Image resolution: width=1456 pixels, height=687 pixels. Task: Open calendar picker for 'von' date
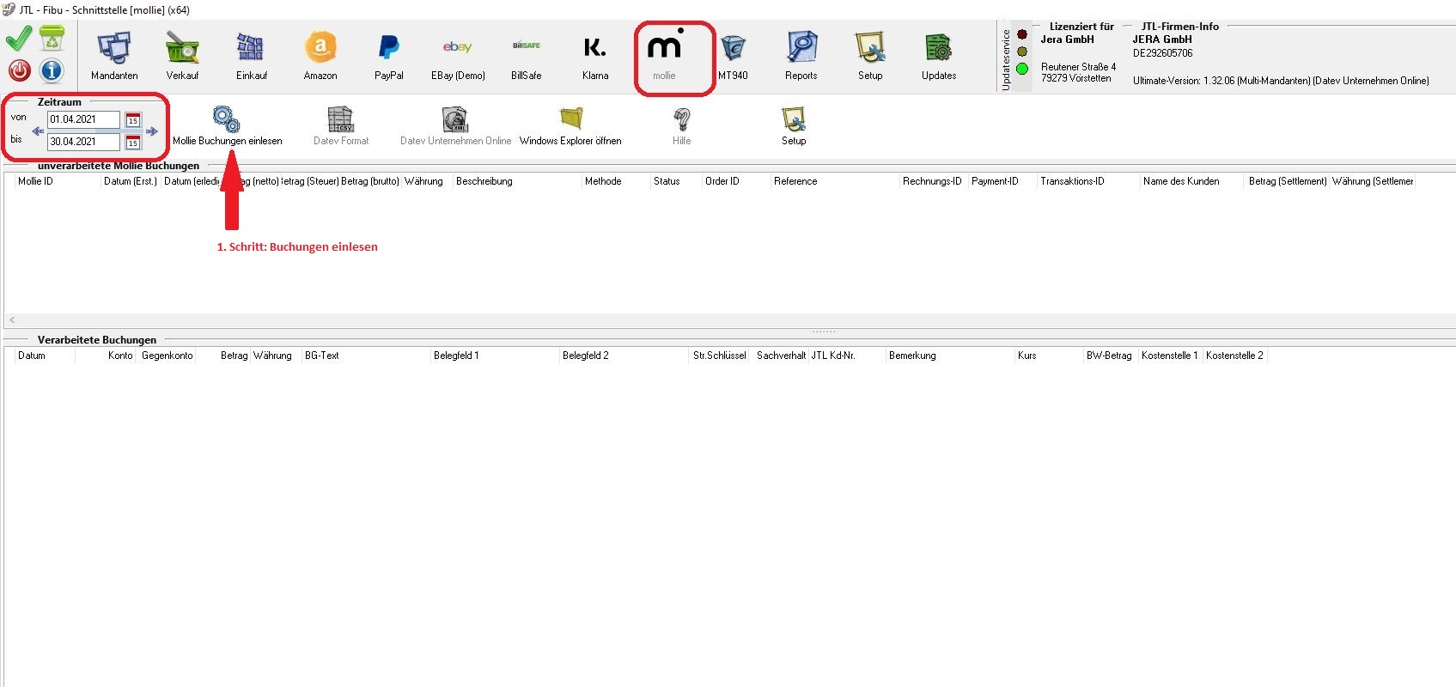[133, 120]
